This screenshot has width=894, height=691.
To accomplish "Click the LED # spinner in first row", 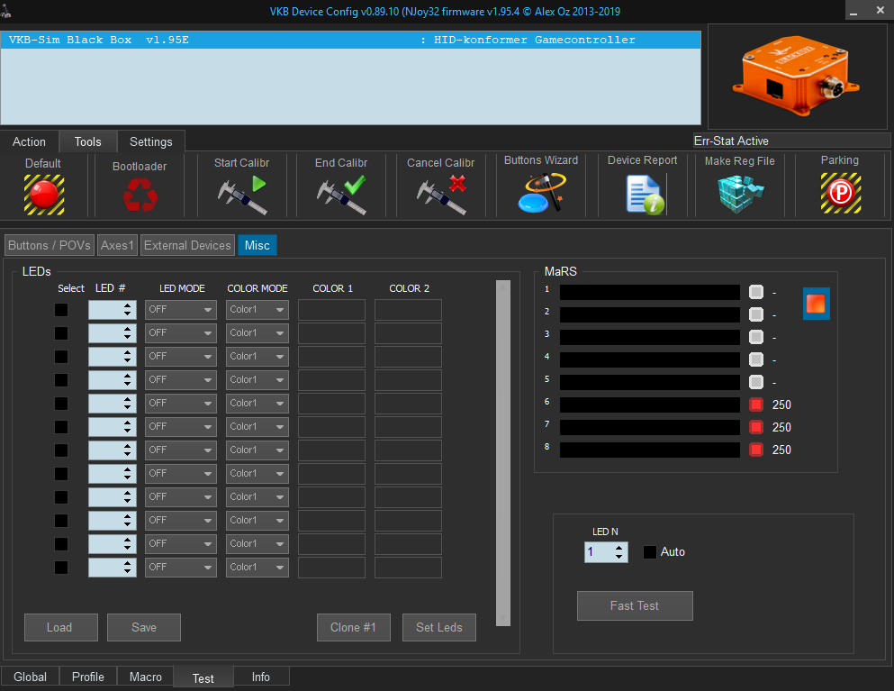I will point(113,310).
